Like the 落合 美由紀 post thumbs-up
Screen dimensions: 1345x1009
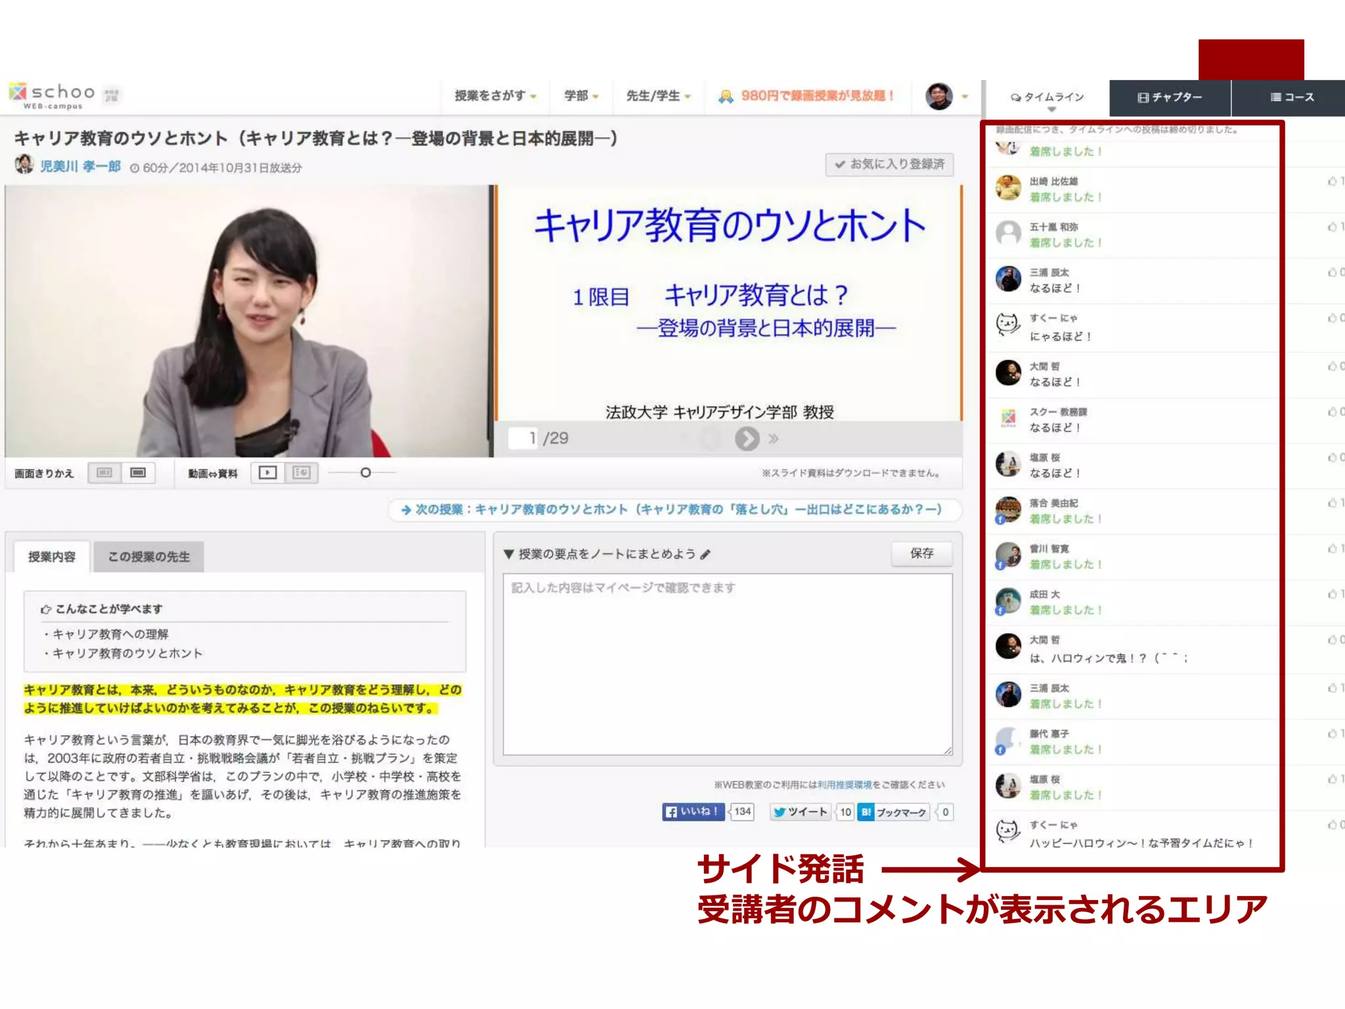click(x=1333, y=503)
